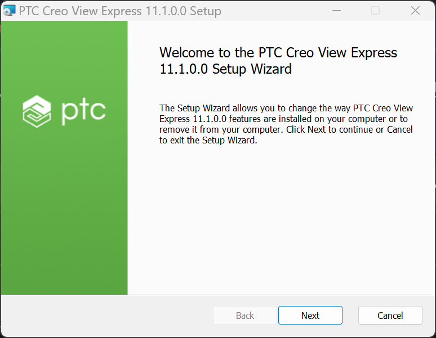Viewport: 436px width, 338px height.
Task: Click the '11.1.0.0 Setup Wizard' heading line
Action: (x=225, y=69)
